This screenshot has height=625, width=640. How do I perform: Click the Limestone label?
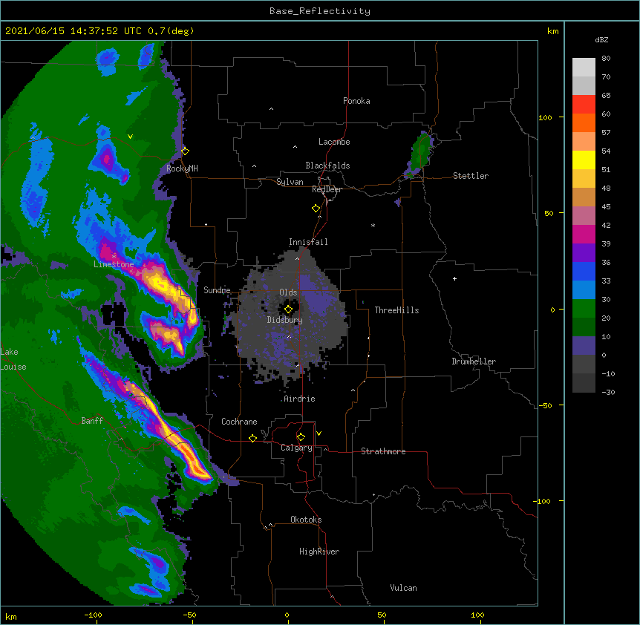pos(114,264)
